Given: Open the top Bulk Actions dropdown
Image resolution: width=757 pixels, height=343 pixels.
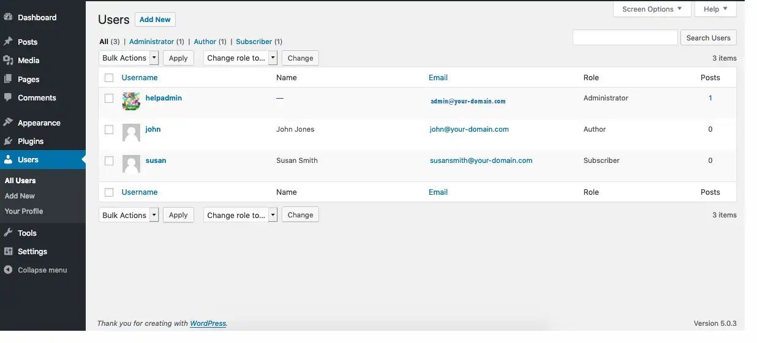Looking at the screenshot, I should point(129,58).
